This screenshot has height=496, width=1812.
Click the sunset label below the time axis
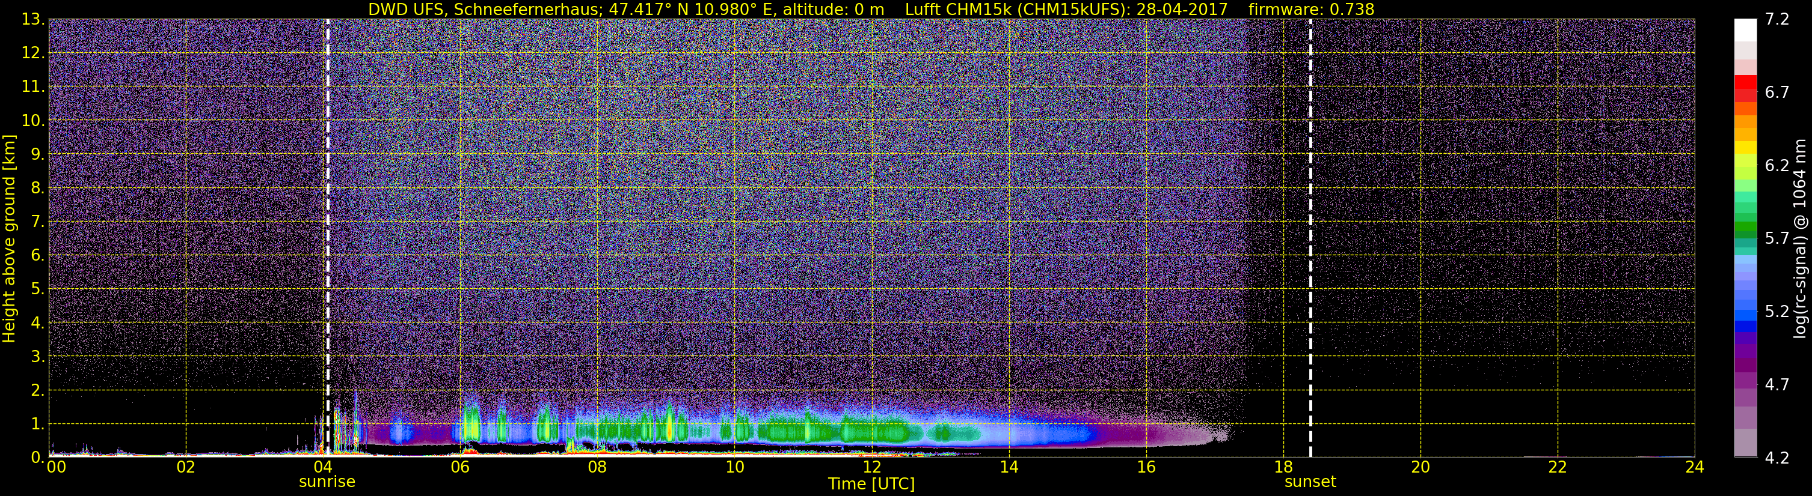point(1310,482)
